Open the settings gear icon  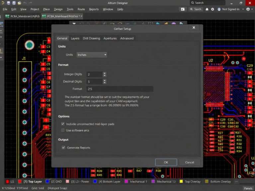(212, 9)
